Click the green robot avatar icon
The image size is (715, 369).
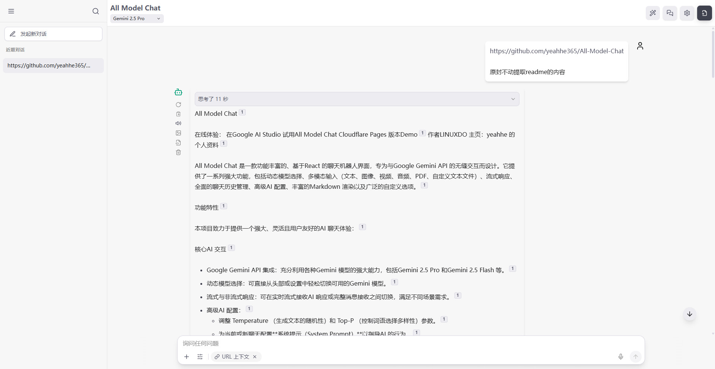click(x=178, y=92)
